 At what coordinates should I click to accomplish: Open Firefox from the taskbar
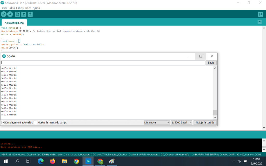(52, 161)
